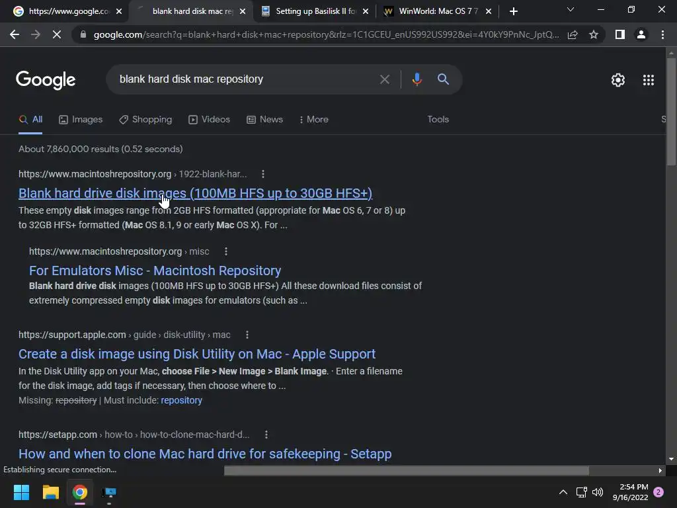Click the scroll right arrow at bottom
The width and height of the screenshot is (677, 508).
point(660,470)
